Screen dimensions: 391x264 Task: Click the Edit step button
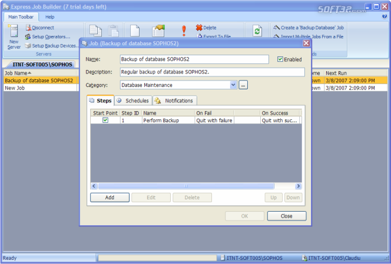tap(151, 198)
